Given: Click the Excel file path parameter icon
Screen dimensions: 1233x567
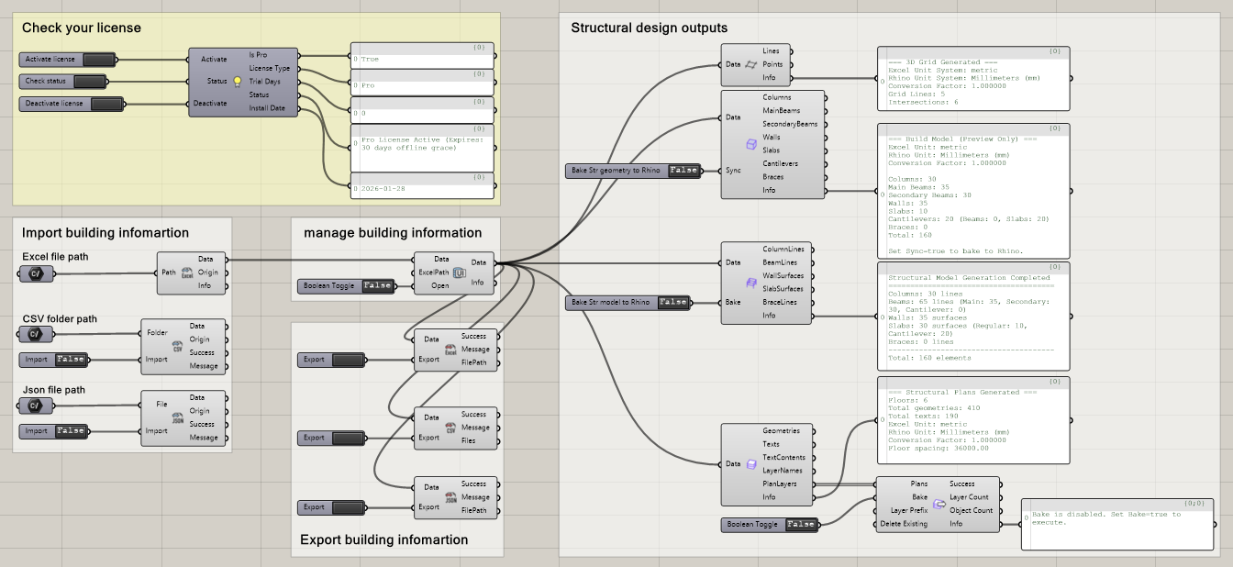Looking at the screenshot, I should 36,273.
